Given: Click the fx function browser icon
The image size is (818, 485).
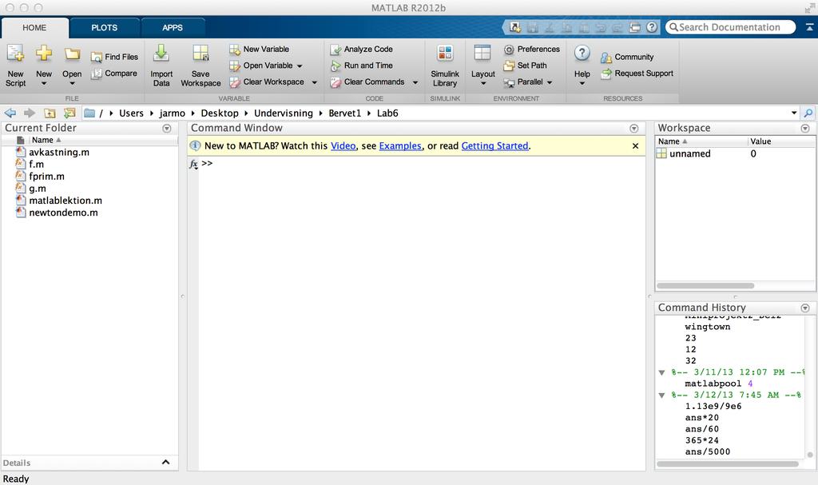Looking at the screenshot, I should [x=193, y=164].
